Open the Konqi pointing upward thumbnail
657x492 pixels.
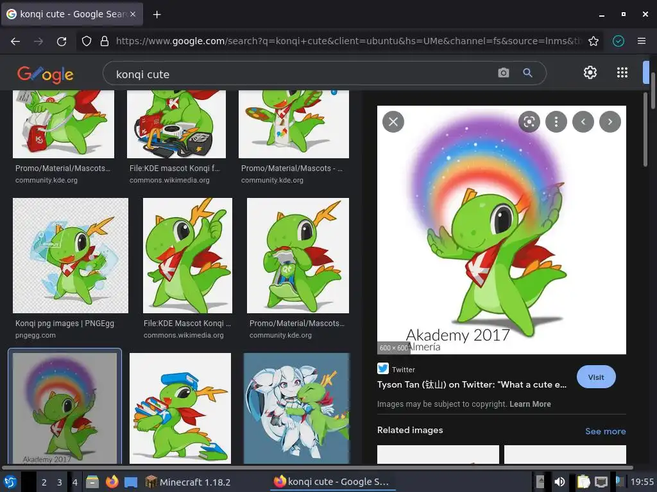pyautogui.click(x=187, y=256)
